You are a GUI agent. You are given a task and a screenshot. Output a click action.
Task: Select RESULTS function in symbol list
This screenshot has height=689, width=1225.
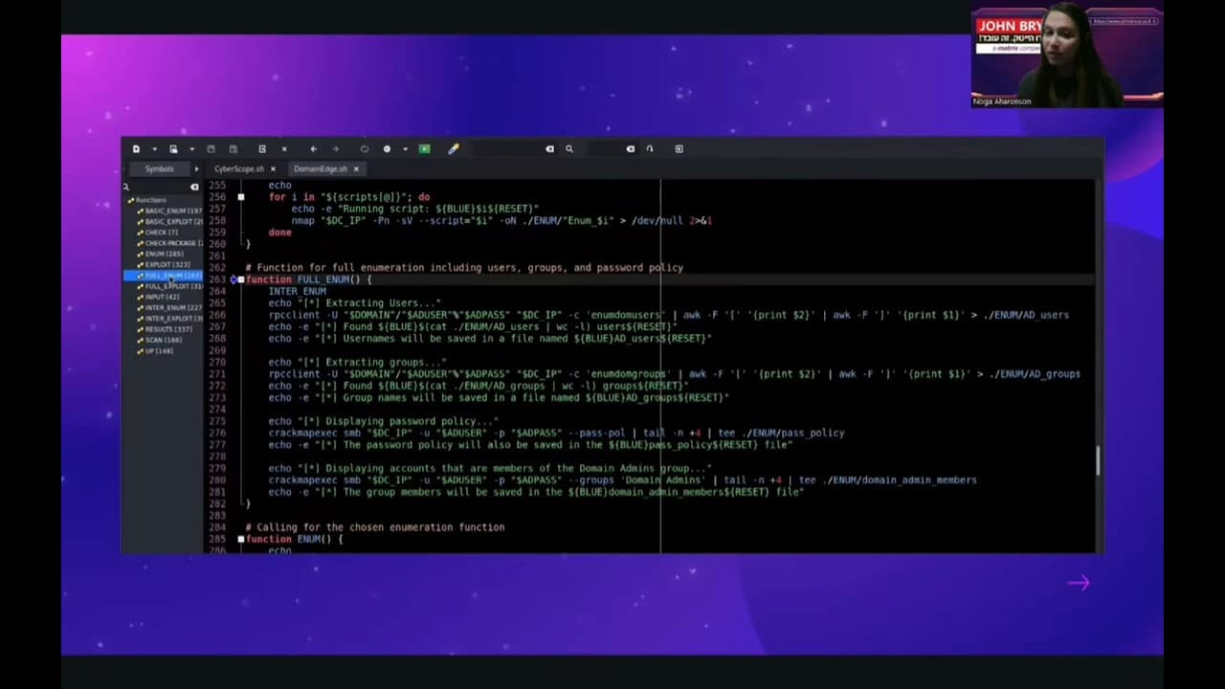click(x=167, y=329)
